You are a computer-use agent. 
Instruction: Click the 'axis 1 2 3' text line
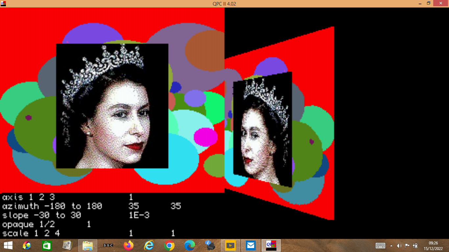(x=28, y=197)
